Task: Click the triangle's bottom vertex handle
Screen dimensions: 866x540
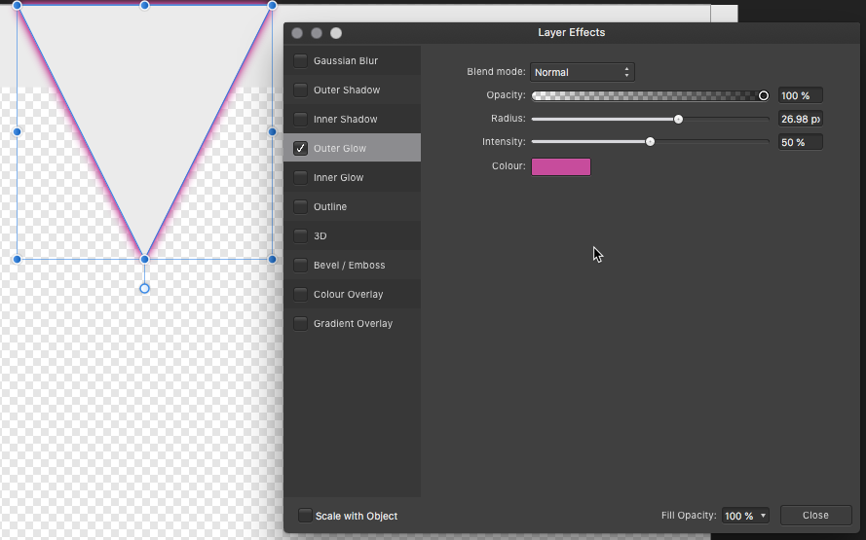Action: click(144, 259)
